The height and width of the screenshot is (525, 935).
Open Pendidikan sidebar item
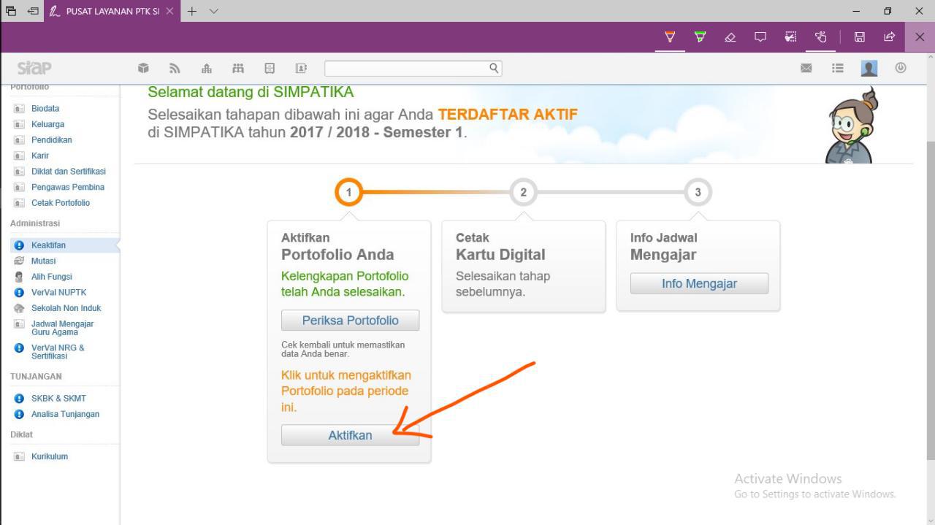click(x=51, y=139)
